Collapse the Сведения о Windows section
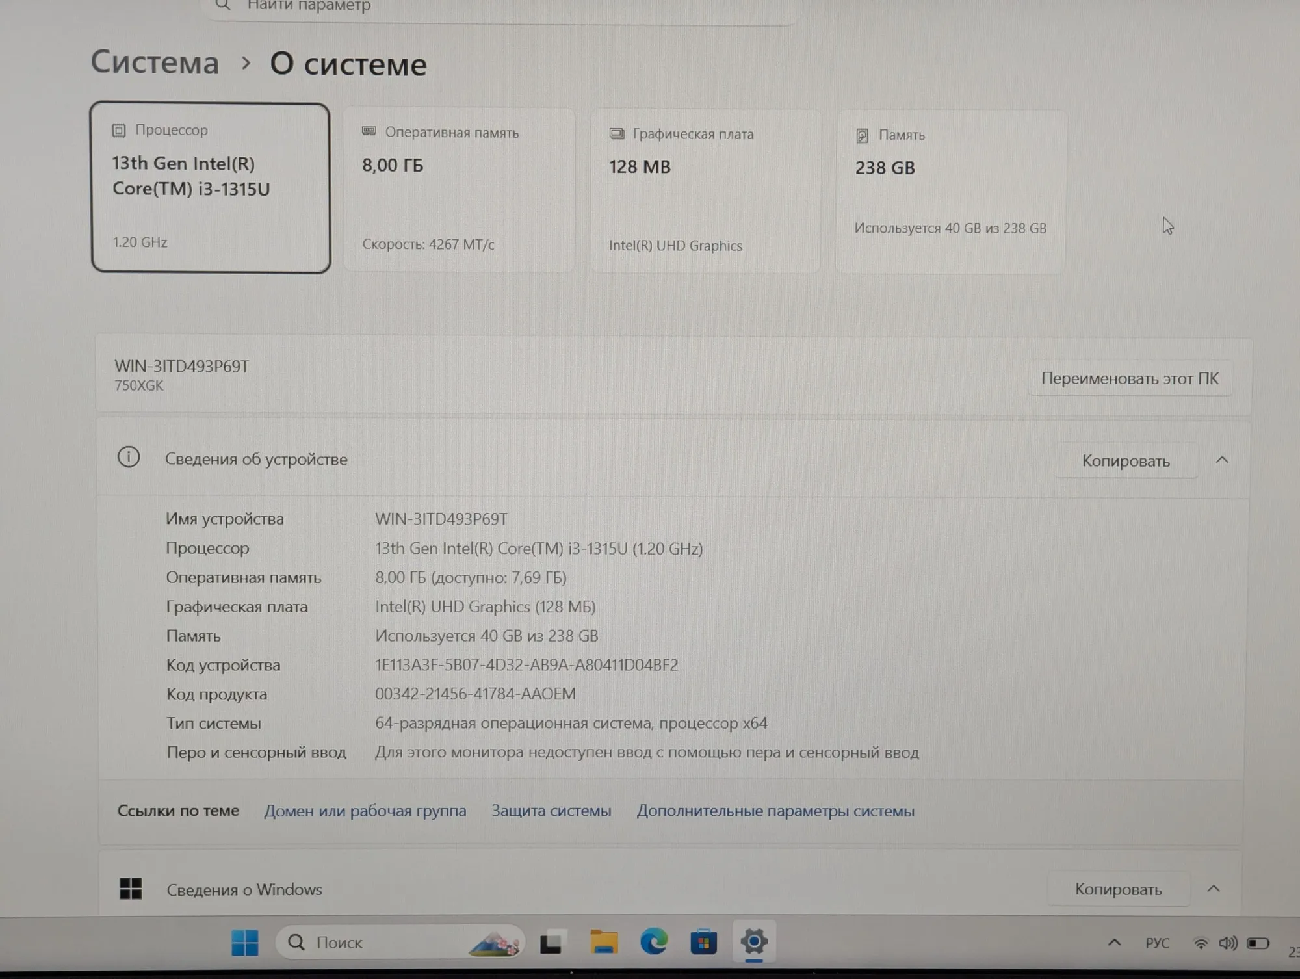The image size is (1300, 979). tap(1214, 889)
